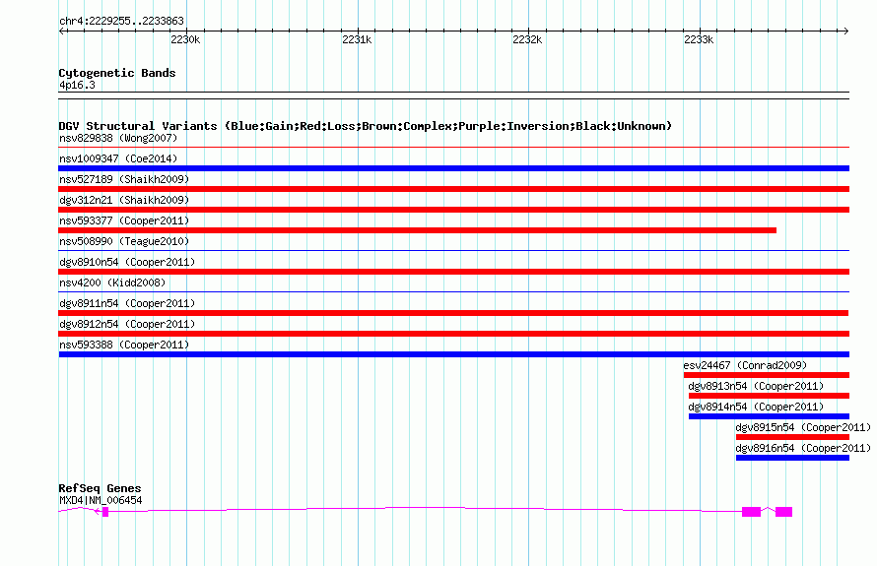The width and height of the screenshot is (877, 566).
Task: Click the blue nsv593388 Cooper2011 bar
Action: coord(453,354)
